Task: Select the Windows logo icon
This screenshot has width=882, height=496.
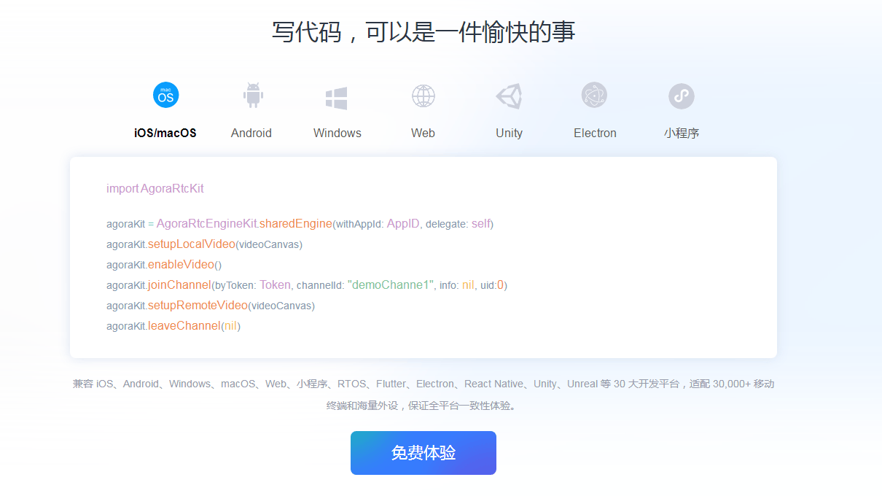Action: 336,98
